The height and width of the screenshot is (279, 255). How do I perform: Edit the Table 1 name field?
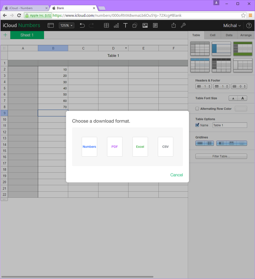pos(230,125)
